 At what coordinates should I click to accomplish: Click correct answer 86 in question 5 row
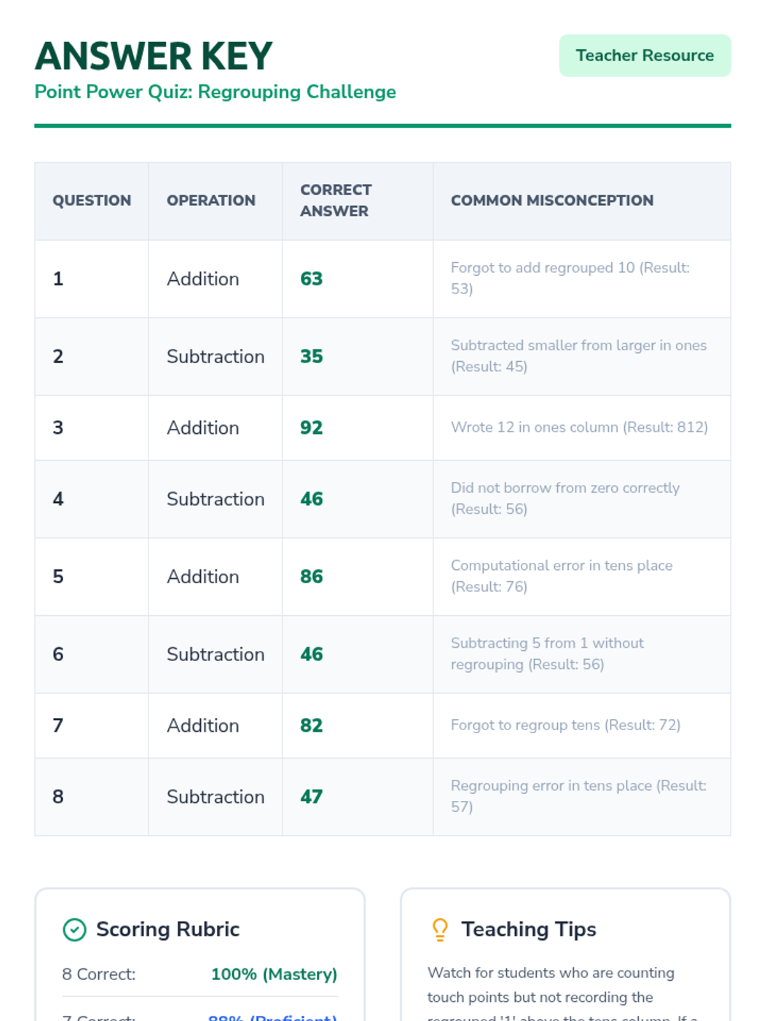[312, 576]
